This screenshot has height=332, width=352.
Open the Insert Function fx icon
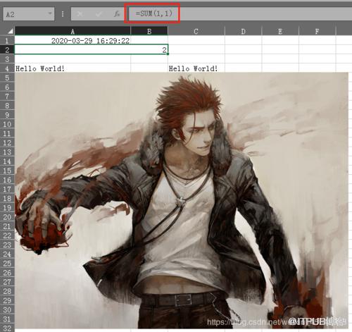tap(117, 14)
